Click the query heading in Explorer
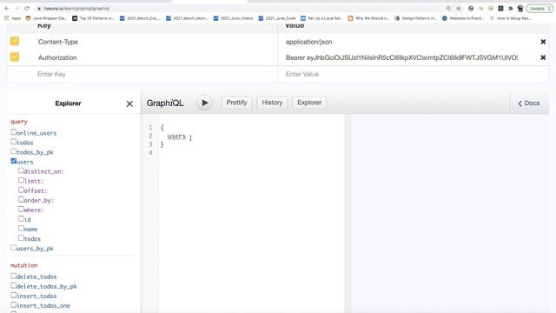This screenshot has width=556, height=313. [19, 122]
